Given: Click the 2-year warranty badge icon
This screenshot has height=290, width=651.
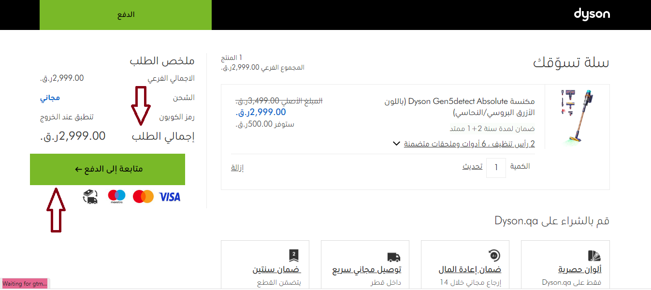Looking at the screenshot, I should click(x=294, y=256).
